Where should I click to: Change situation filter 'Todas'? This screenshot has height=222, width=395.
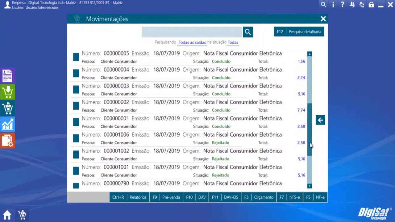[x=233, y=43]
